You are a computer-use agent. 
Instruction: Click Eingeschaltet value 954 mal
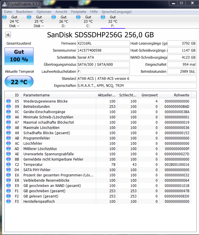[x=182, y=64]
